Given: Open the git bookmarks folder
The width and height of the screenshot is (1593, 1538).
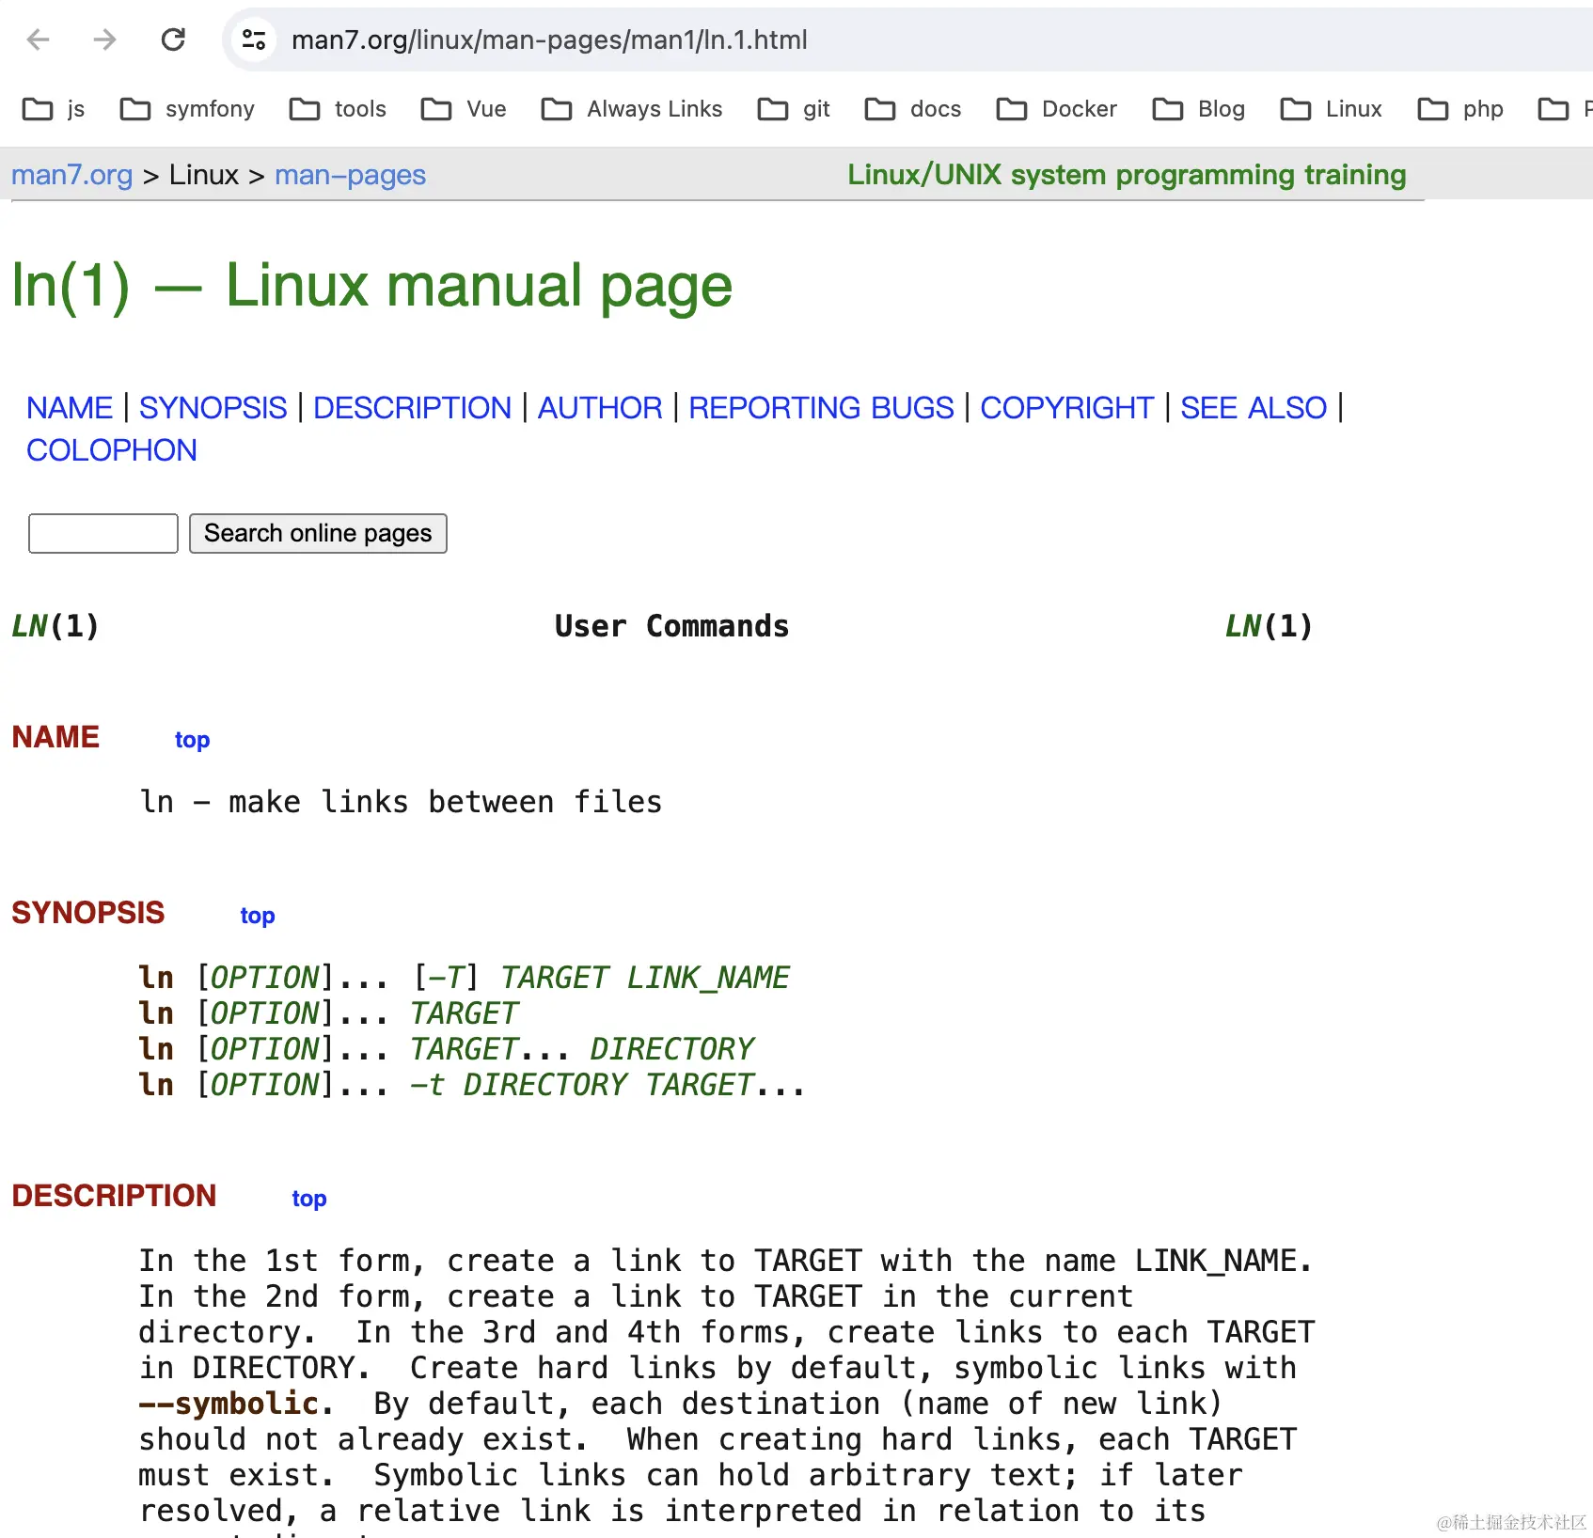Looking at the screenshot, I should pyautogui.click(x=794, y=109).
